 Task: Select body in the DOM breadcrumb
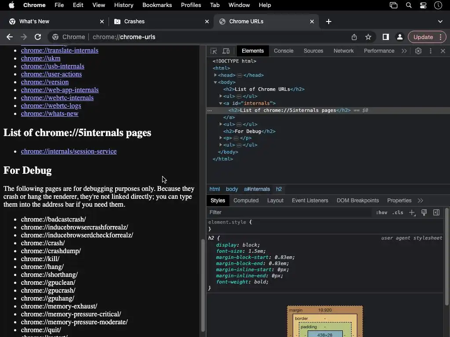[232, 189]
